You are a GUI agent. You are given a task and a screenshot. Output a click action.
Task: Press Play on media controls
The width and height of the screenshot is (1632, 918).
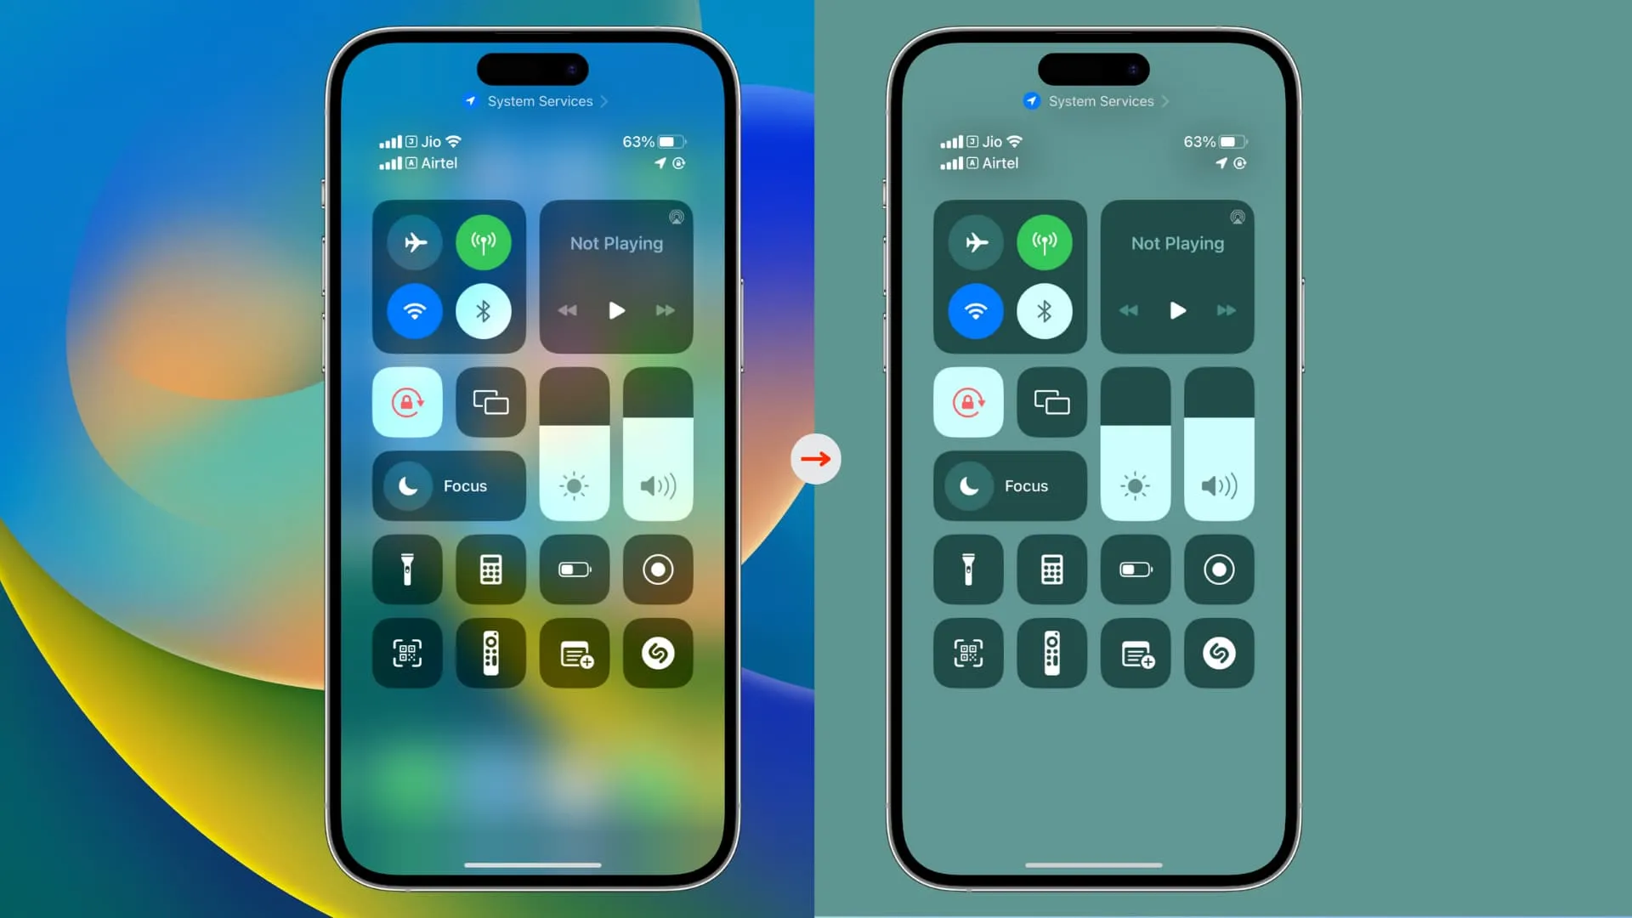[x=615, y=310]
